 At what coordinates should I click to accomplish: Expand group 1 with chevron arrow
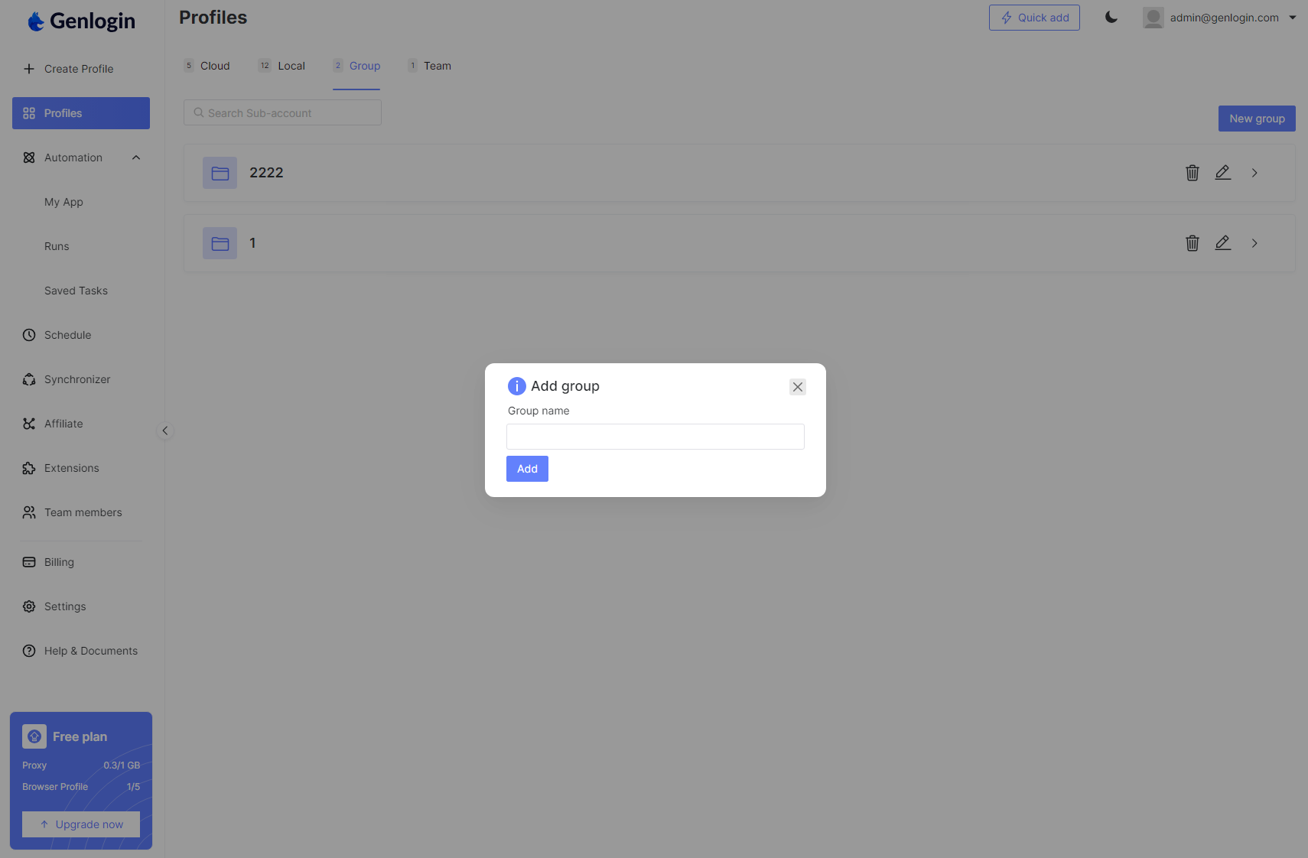(x=1254, y=243)
